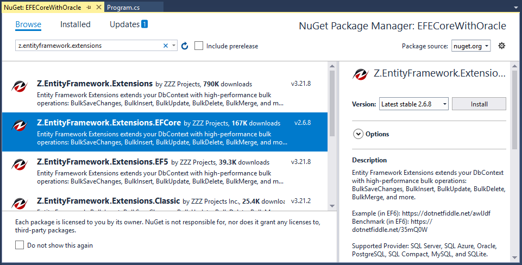Open the Version dropdown
This screenshot has width=522, height=265.
coord(414,104)
